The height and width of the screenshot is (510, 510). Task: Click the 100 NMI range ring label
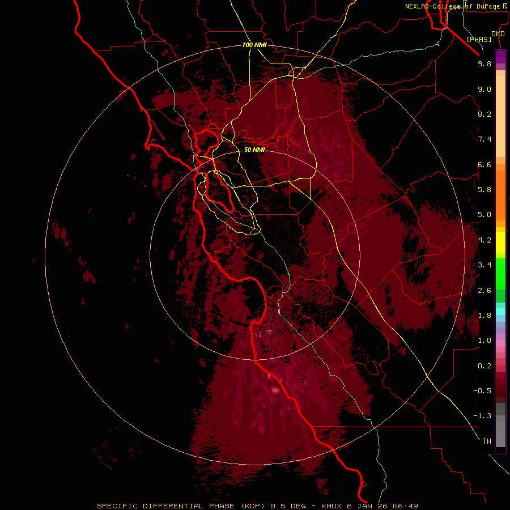coord(254,45)
